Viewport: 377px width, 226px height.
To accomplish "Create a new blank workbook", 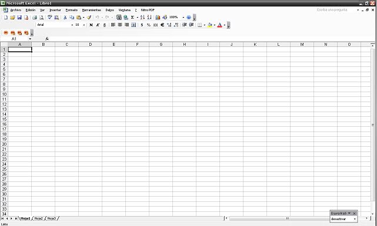I will tap(6, 17).
